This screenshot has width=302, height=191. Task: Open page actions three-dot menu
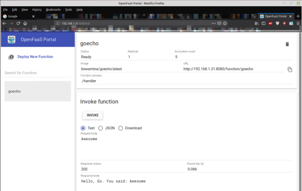[214, 23]
